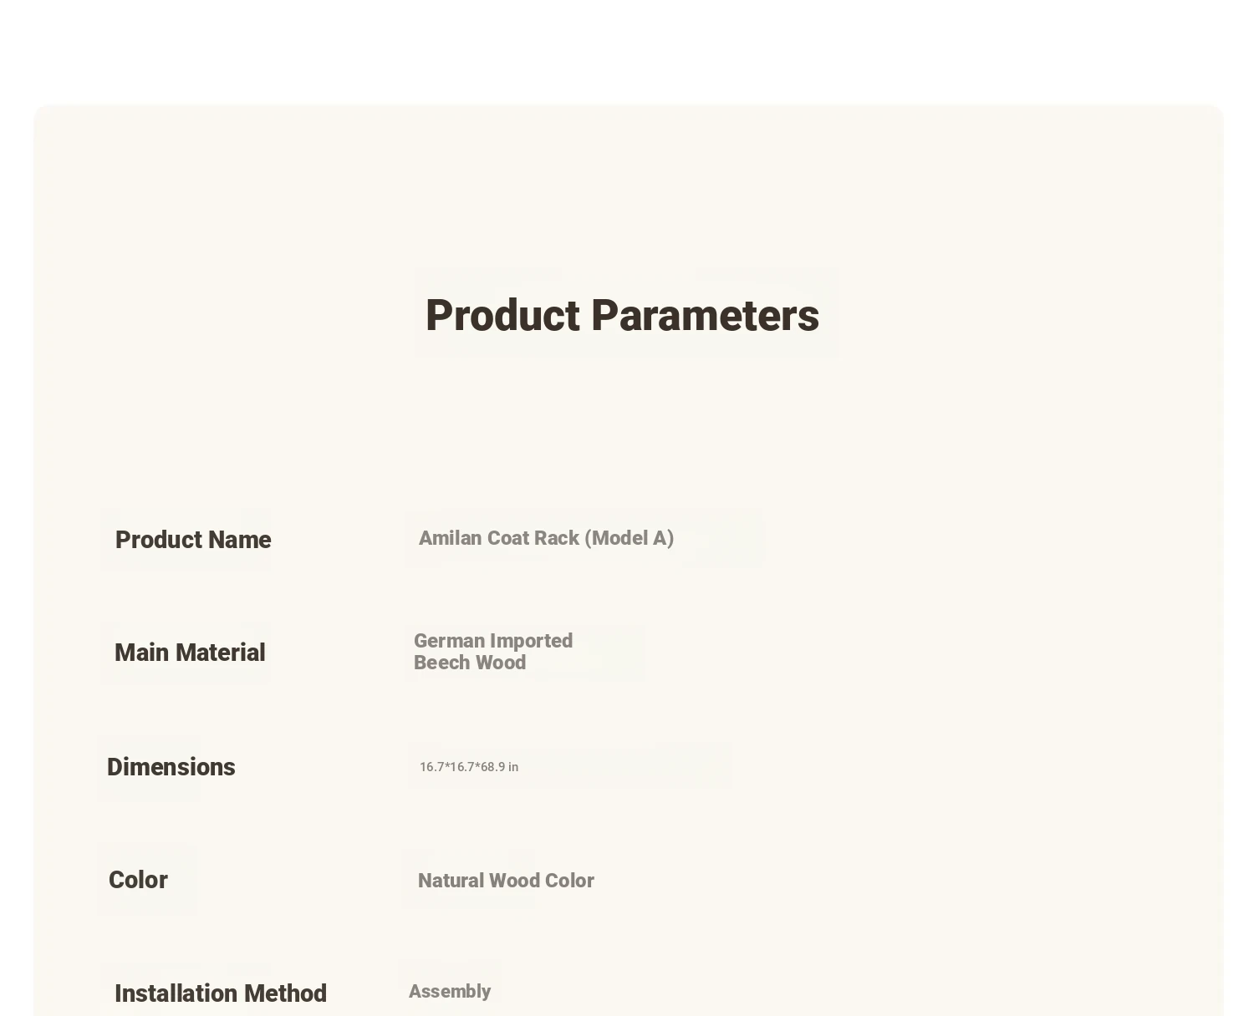Click the "Assembly" installation value

[x=450, y=992]
